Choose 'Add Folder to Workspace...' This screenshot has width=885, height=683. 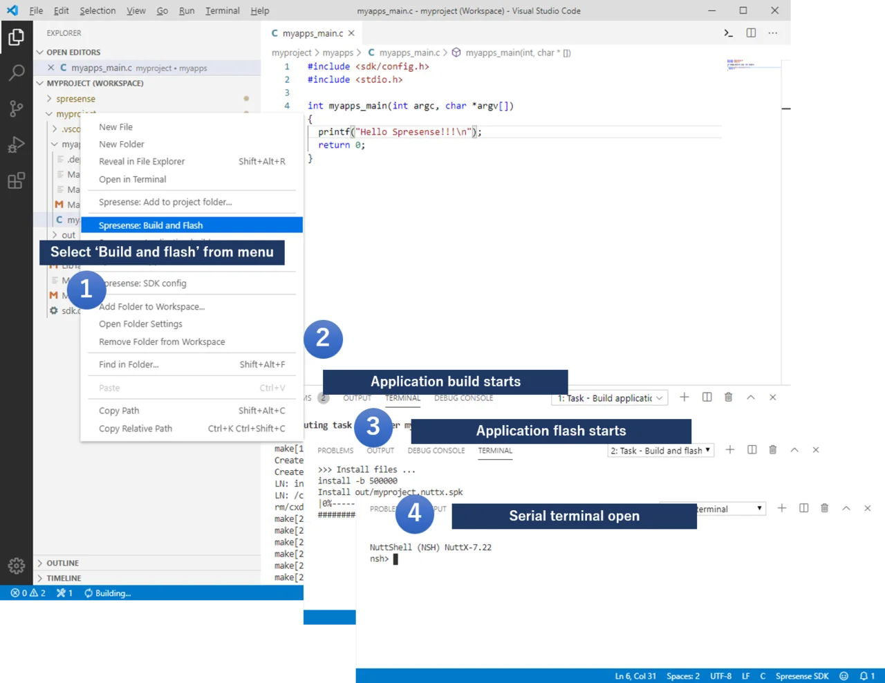192,306
